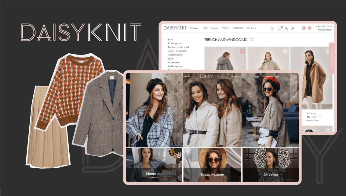The image size is (346, 196).
Task: Open the wishlist heart icon in catalog page header
Action: pos(272,28)
